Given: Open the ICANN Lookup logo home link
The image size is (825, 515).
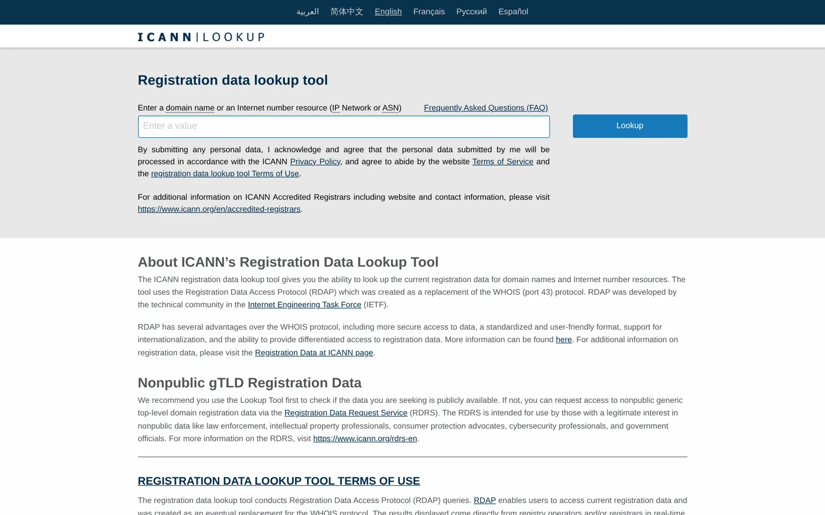Looking at the screenshot, I should coord(201,37).
